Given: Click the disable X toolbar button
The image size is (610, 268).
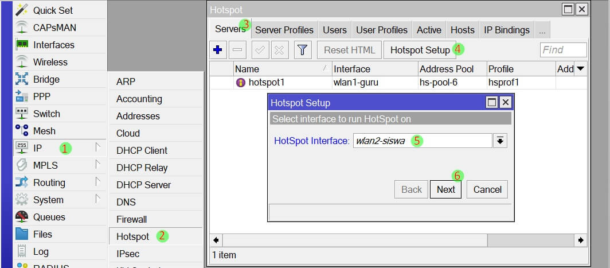Looking at the screenshot, I should (279, 50).
